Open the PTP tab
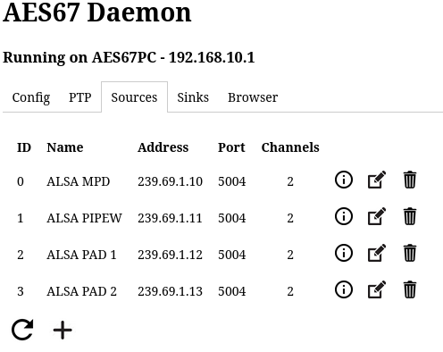The height and width of the screenshot is (352, 443). (x=80, y=97)
